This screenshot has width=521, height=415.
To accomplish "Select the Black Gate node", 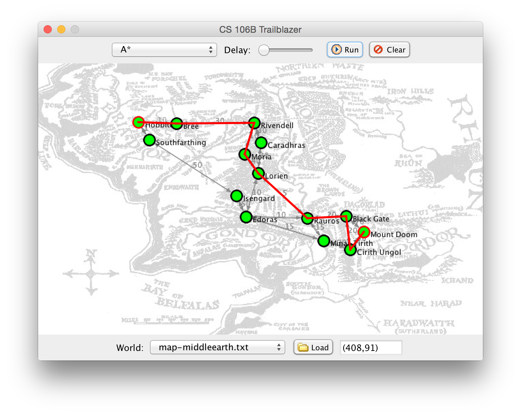I will [346, 216].
